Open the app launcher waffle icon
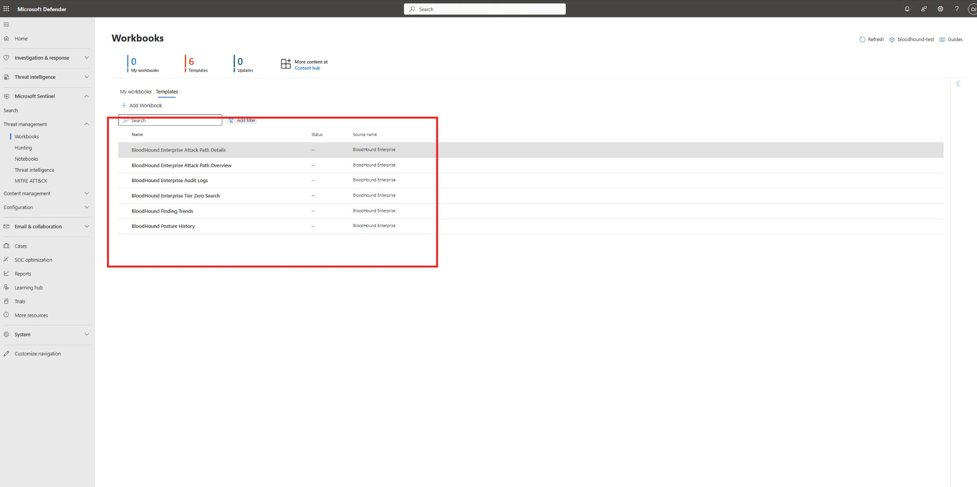Image resolution: width=977 pixels, height=487 pixels. click(x=6, y=9)
